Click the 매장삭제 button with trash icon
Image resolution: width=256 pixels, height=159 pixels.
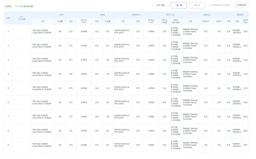pos(241,5)
